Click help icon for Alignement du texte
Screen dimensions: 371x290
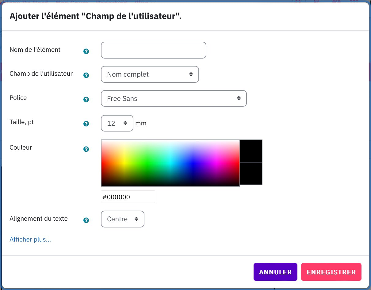[x=86, y=220]
